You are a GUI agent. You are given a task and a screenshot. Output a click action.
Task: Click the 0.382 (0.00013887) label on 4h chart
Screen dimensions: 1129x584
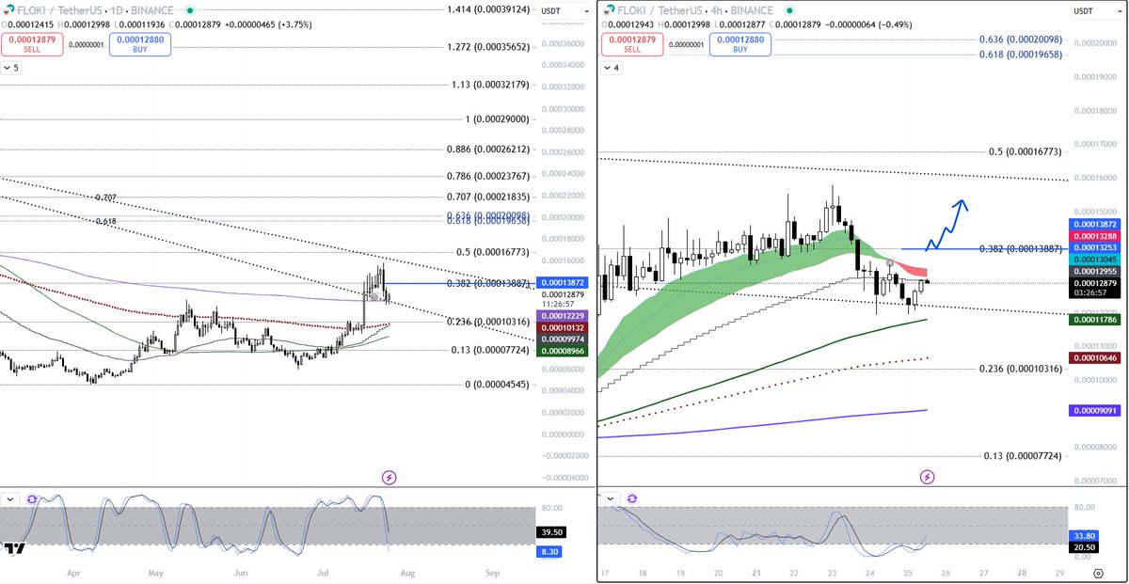pyautogui.click(x=1021, y=248)
